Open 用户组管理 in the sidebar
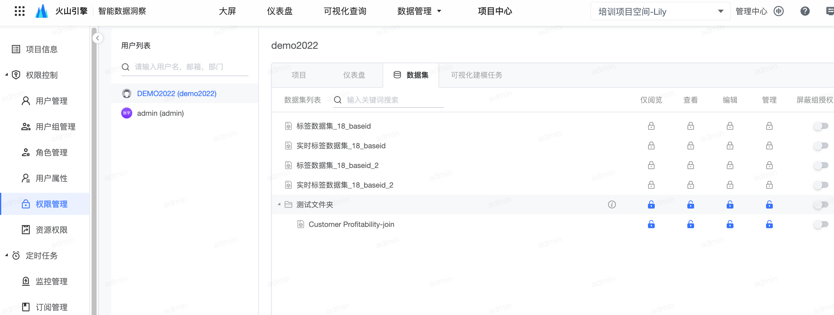Screen dimensions: 834x315 tap(55, 127)
